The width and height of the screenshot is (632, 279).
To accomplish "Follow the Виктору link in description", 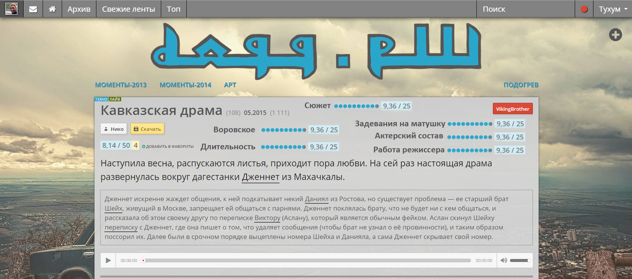I will pos(268,218).
